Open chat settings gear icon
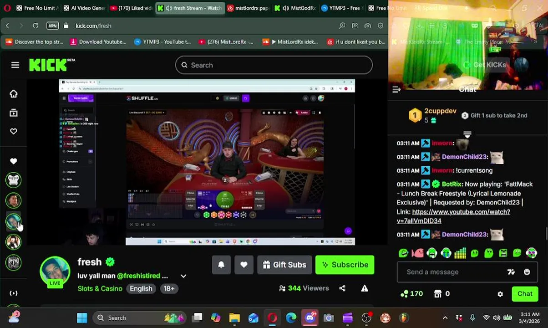 [500, 294]
